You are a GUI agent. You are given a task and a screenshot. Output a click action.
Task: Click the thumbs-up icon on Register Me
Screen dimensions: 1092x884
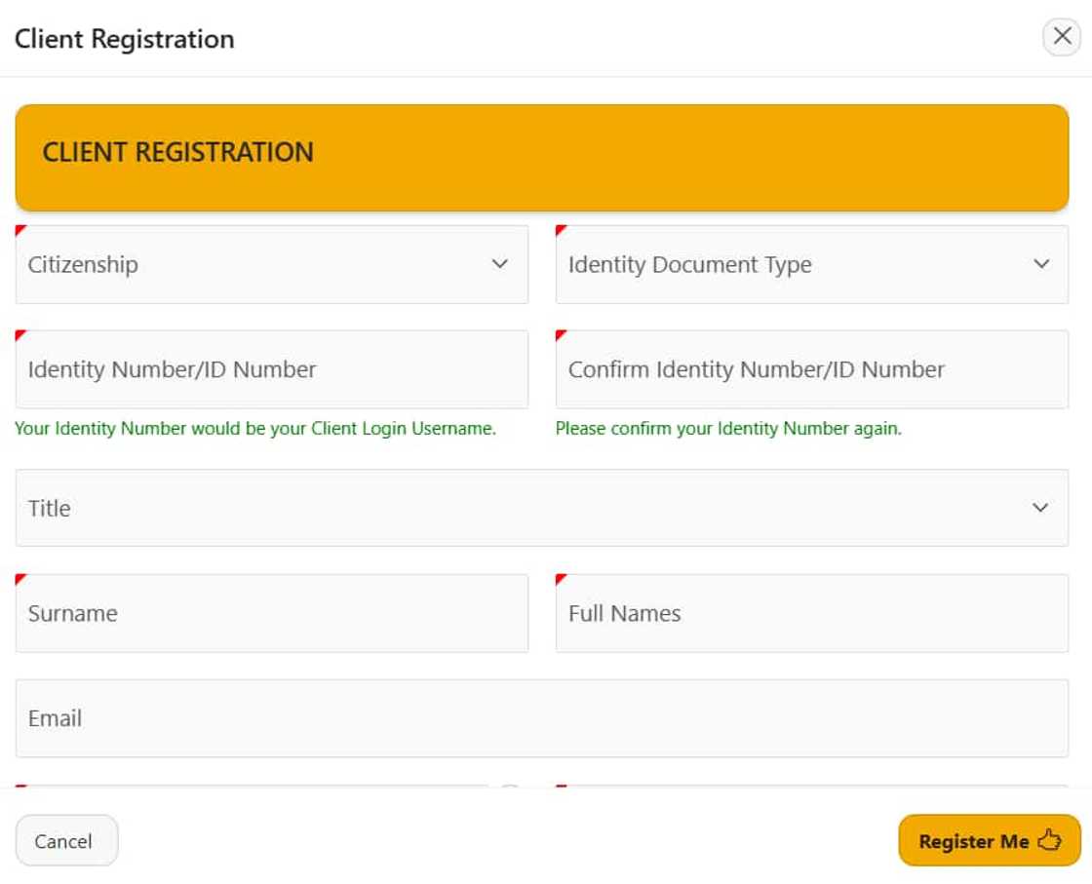click(1049, 840)
